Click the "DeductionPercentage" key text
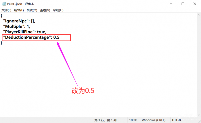 (27, 38)
